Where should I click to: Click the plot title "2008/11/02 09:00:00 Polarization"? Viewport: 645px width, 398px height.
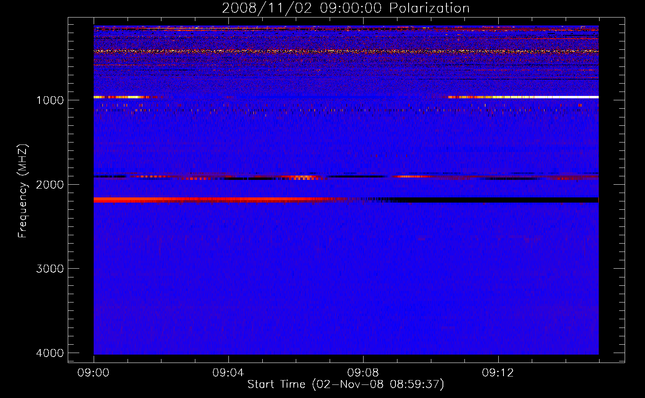(346, 8)
